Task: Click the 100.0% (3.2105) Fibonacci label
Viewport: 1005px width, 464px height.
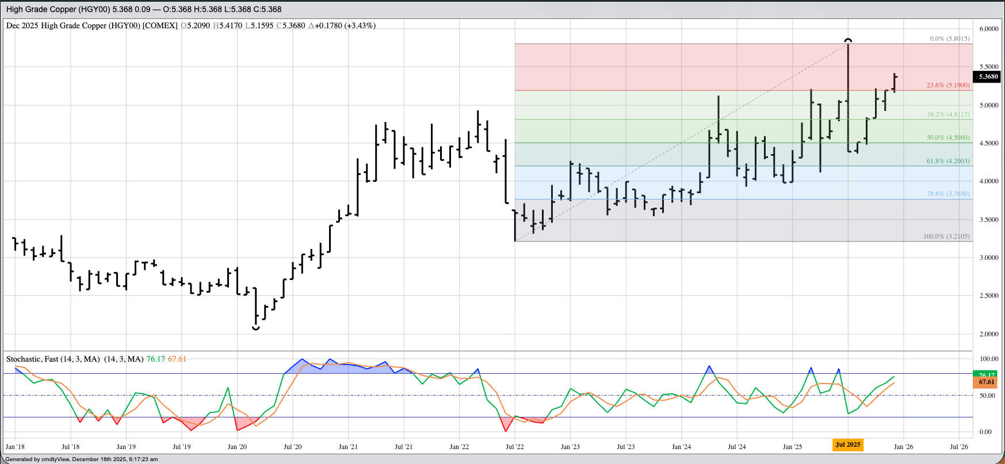Action: point(946,236)
